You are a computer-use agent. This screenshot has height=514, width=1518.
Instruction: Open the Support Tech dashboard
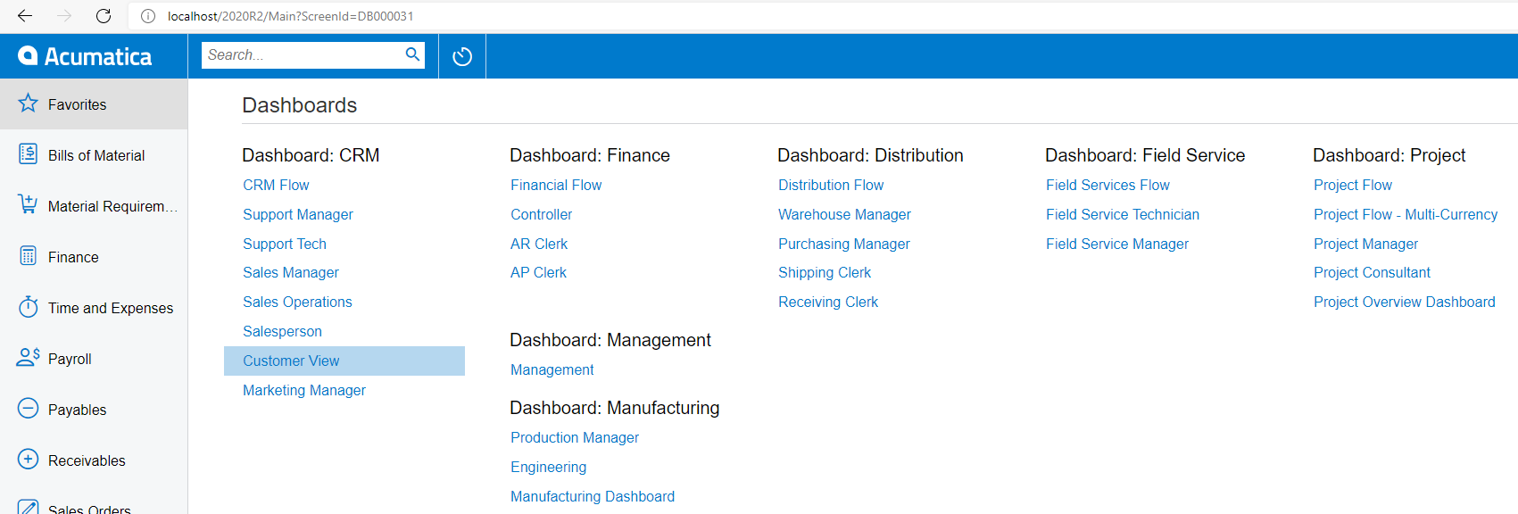[285, 244]
